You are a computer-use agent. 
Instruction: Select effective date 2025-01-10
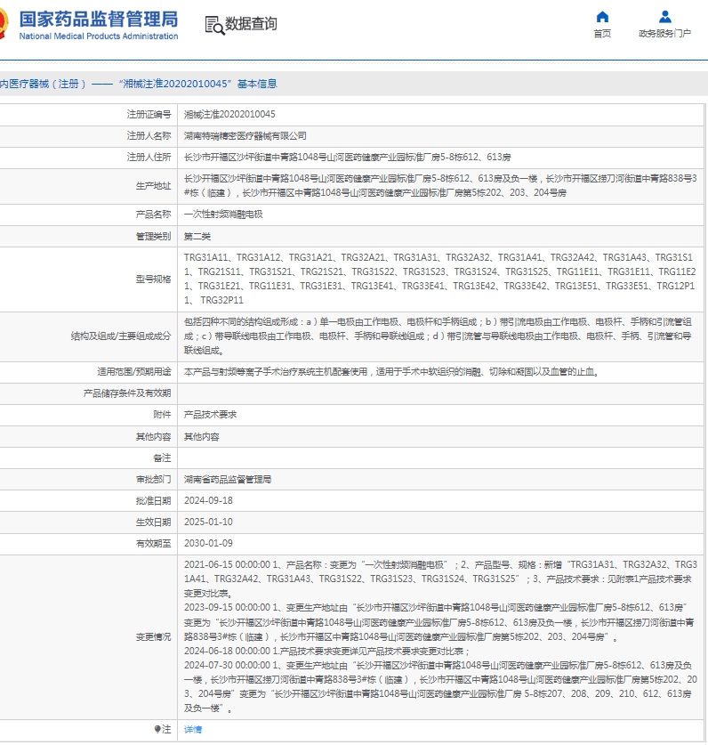pos(208,522)
